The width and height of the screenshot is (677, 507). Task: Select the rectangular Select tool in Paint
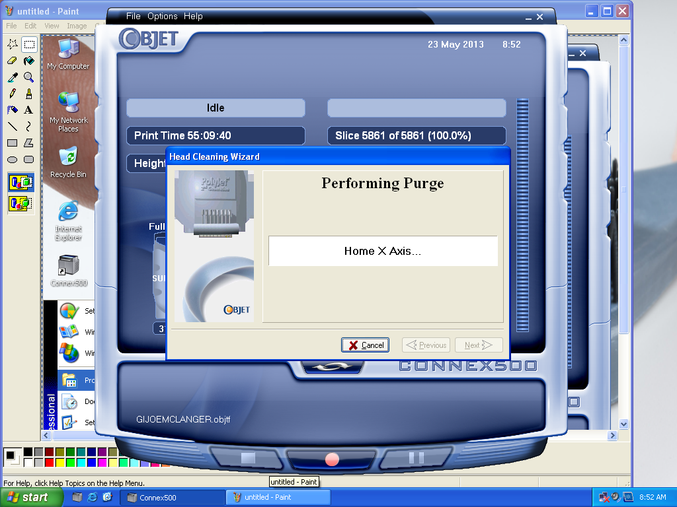pyautogui.click(x=29, y=44)
